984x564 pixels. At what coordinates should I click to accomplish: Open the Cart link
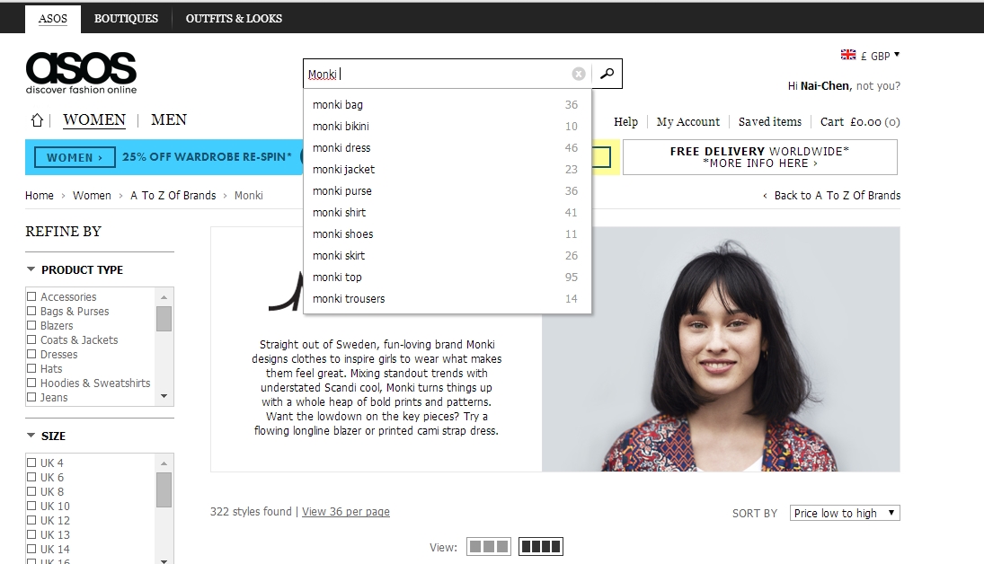[860, 122]
